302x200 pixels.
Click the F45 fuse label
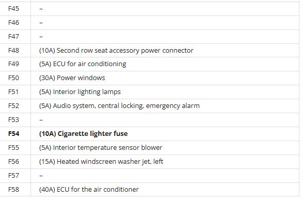pyautogui.click(x=13, y=9)
